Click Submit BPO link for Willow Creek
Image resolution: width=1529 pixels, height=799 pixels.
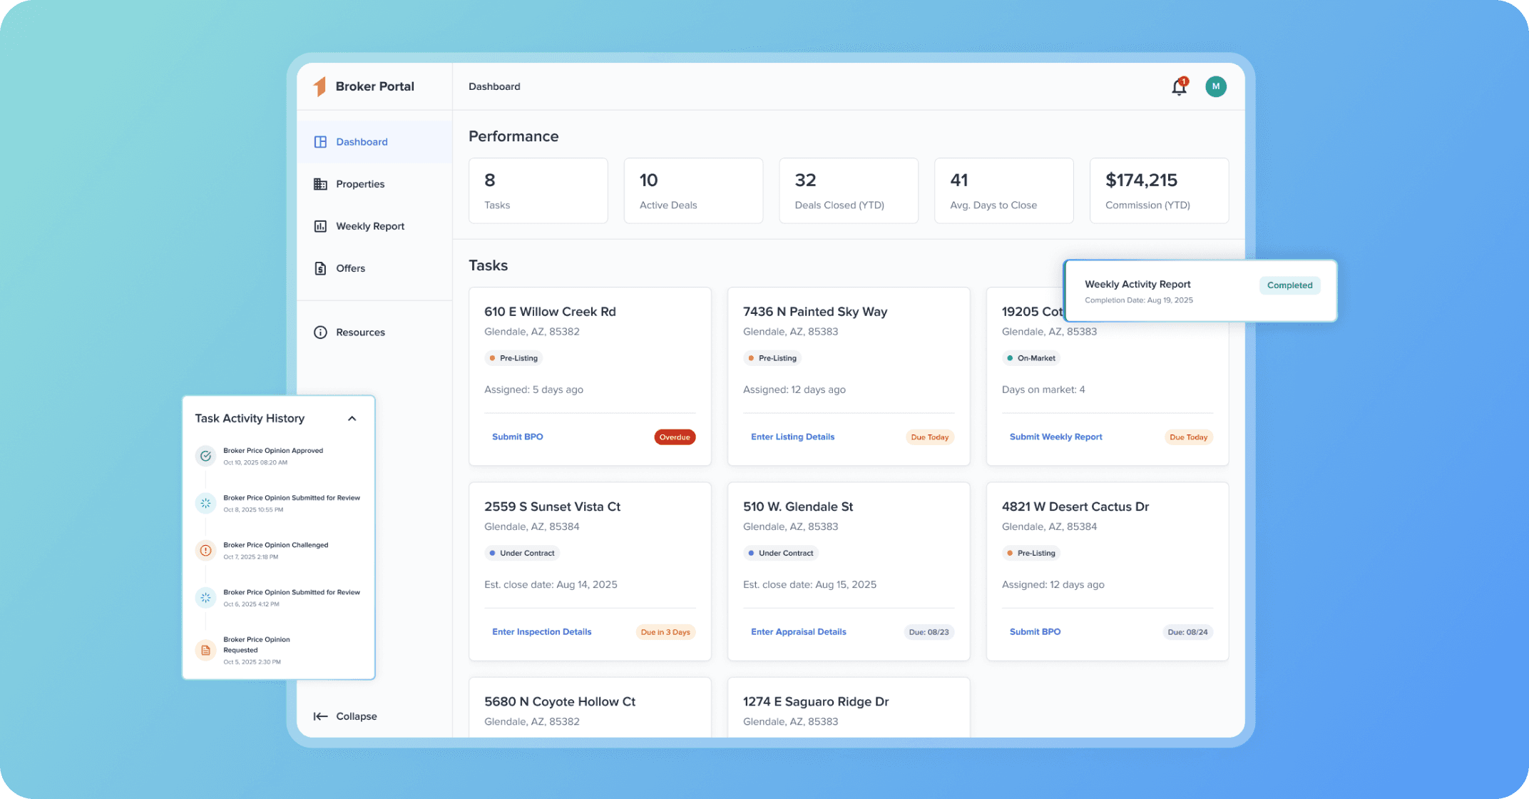[517, 437]
